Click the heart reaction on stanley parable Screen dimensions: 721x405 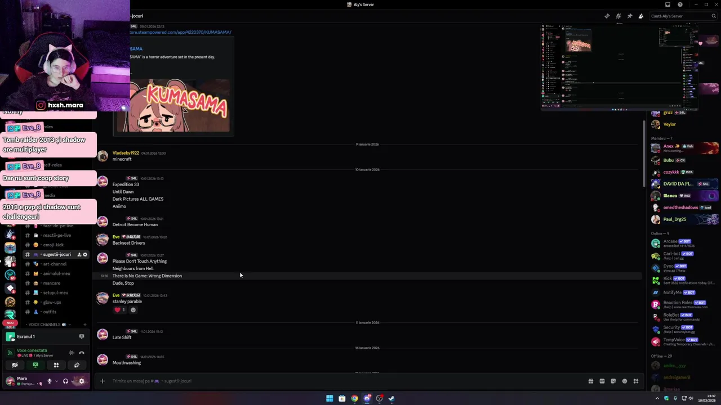pyautogui.click(x=120, y=310)
